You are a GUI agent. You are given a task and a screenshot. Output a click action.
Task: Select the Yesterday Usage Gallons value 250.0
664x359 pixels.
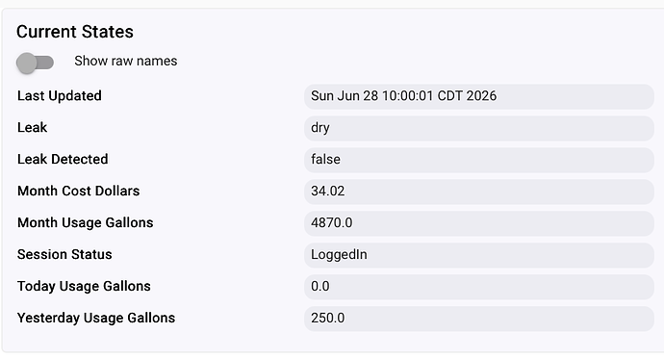tap(479, 319)
